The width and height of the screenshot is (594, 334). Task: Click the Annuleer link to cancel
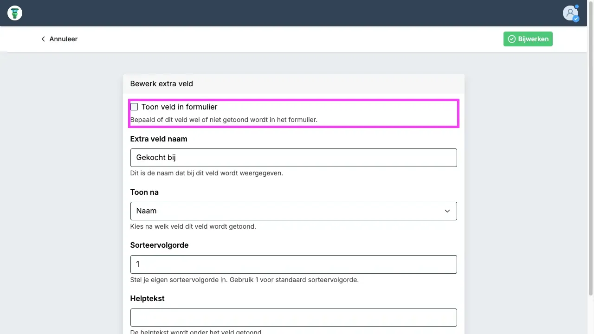pyautogui.click(x=63, y=39)
